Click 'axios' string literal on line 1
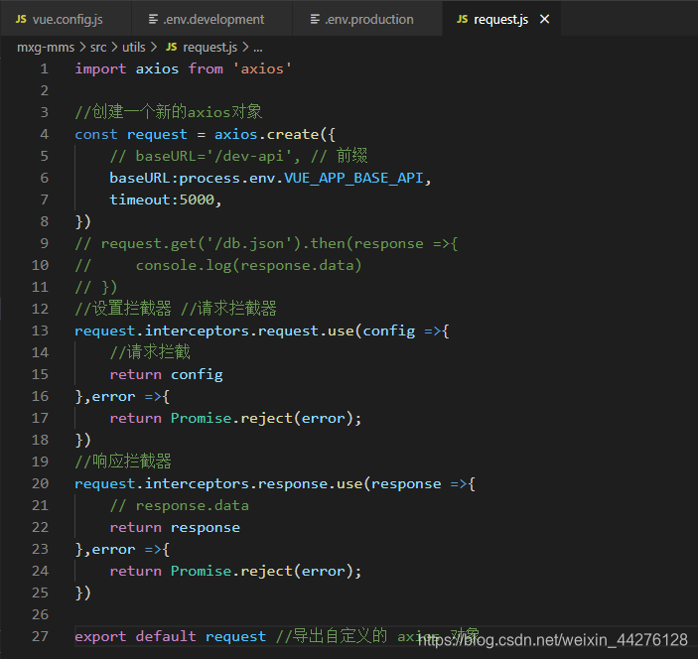This screenshot has height=659, width=698. [262, 68]
